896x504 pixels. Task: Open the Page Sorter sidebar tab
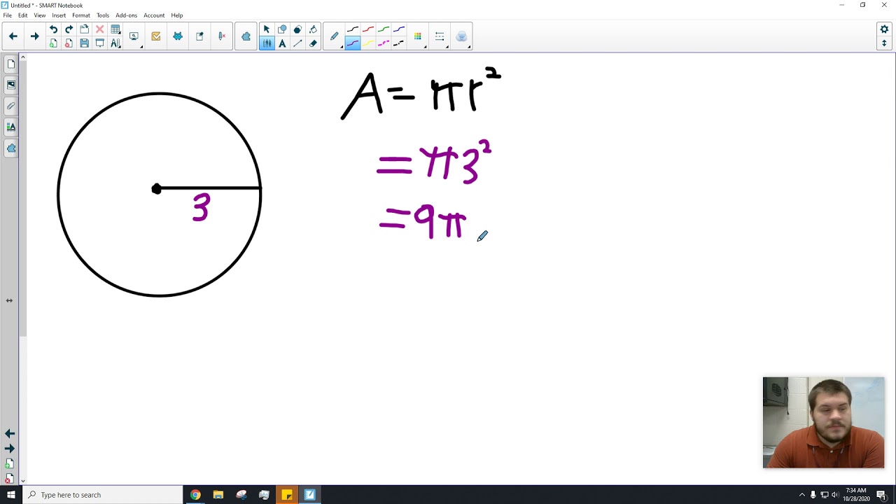tap(11, 64)
